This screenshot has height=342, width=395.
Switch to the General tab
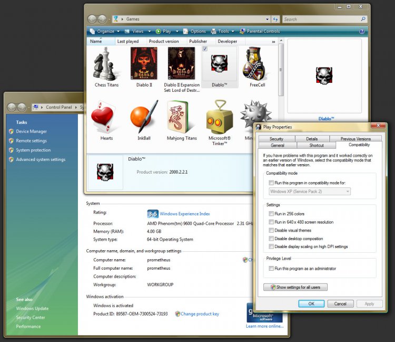(x=278, y=145)
